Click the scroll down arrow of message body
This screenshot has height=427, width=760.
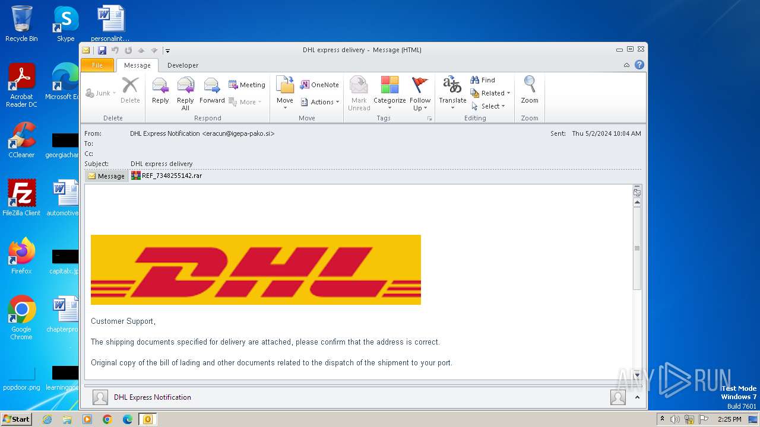(x=637, y=375)
